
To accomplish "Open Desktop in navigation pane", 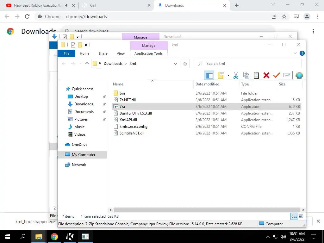I will [81, 97].
